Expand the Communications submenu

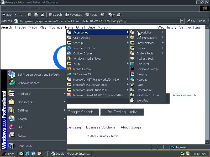click(x=147, y=38)
